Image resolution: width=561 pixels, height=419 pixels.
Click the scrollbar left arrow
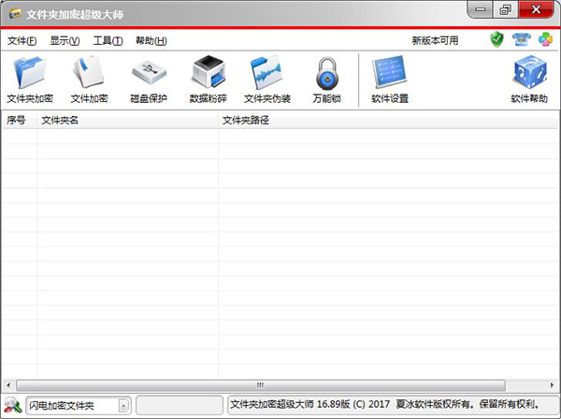(x=8, y=385)
